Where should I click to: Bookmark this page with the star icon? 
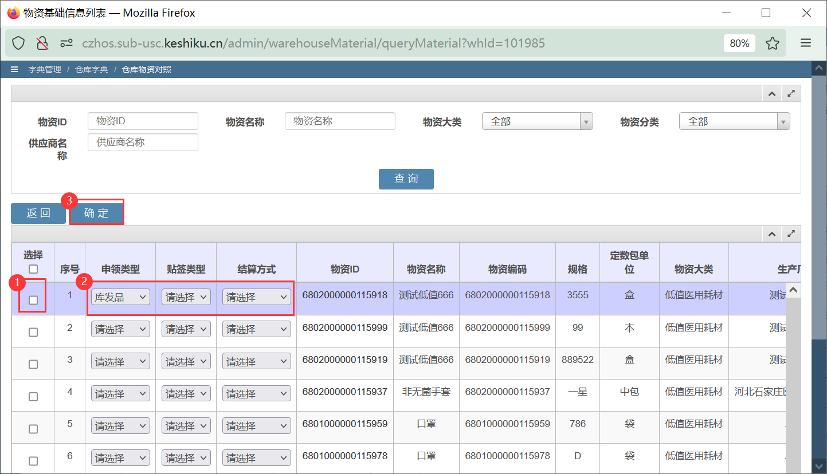pyautogui.click(x=773, y=43)
